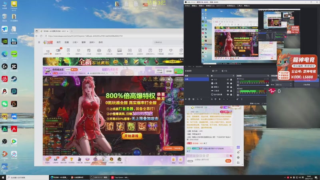
Task: Open Douyu hamburger side menu
Action: click(39, 42)
